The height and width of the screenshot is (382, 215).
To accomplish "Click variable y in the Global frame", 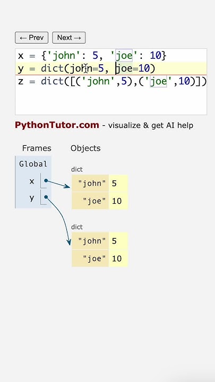I will click(x=32, y=198).
